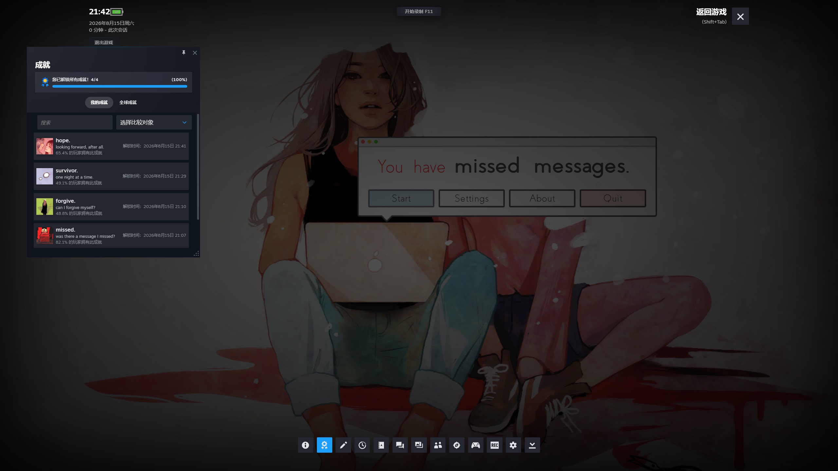This screenshot has height=471, width=838.
Task: Open the 选择比较对象 dropdown
Action: tap(154, 122)
